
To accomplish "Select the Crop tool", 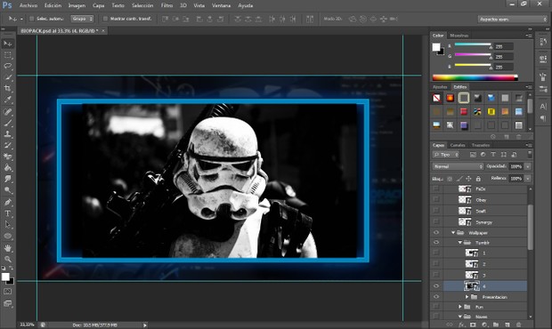I will [7, 89].
